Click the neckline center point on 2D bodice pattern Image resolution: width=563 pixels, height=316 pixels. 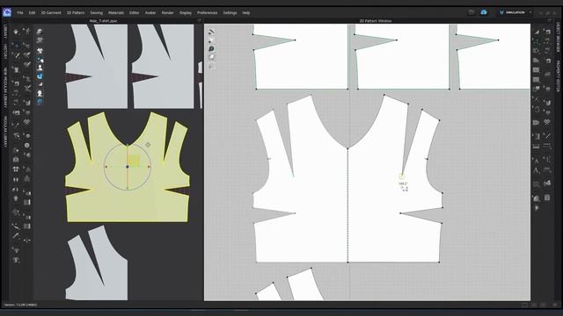tap(347, 148)
